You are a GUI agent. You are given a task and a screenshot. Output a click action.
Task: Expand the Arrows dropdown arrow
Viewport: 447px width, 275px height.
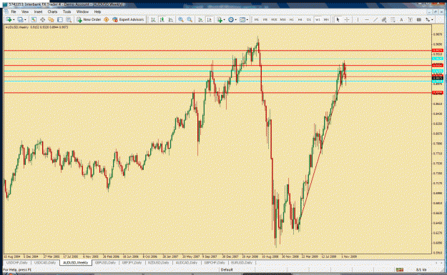(432, 20)
